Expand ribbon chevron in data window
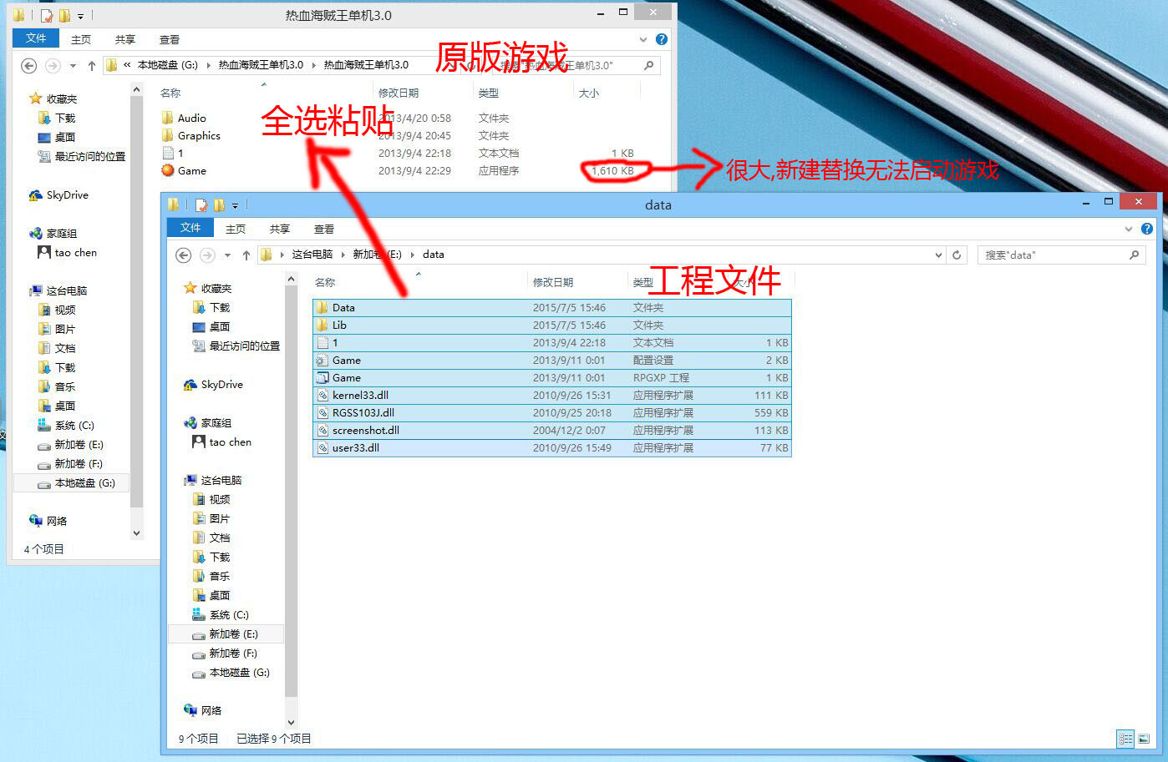The width and height of the screenshot is (1168, 762). [x=1128, y=229]
